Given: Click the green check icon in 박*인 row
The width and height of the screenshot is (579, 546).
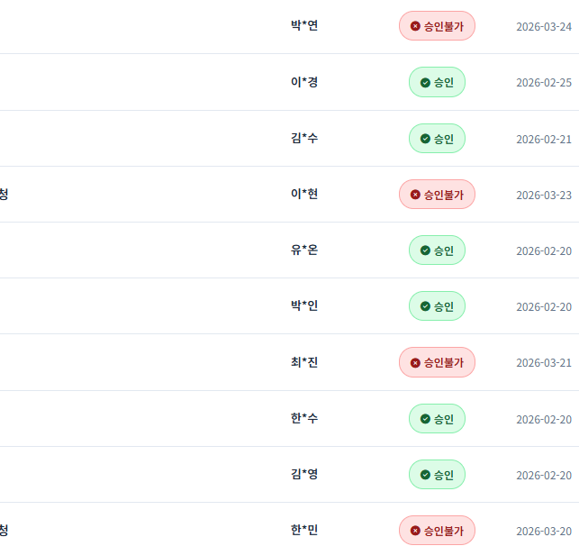Looking at the screenshot, I should [425, 306].
